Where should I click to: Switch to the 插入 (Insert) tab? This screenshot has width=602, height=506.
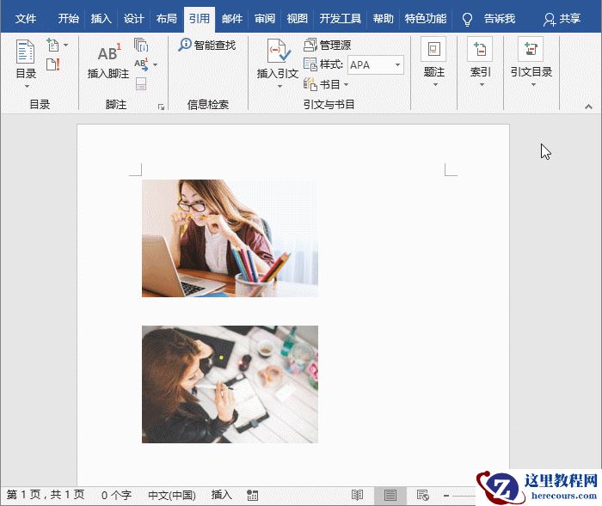(x=101, y=18)
